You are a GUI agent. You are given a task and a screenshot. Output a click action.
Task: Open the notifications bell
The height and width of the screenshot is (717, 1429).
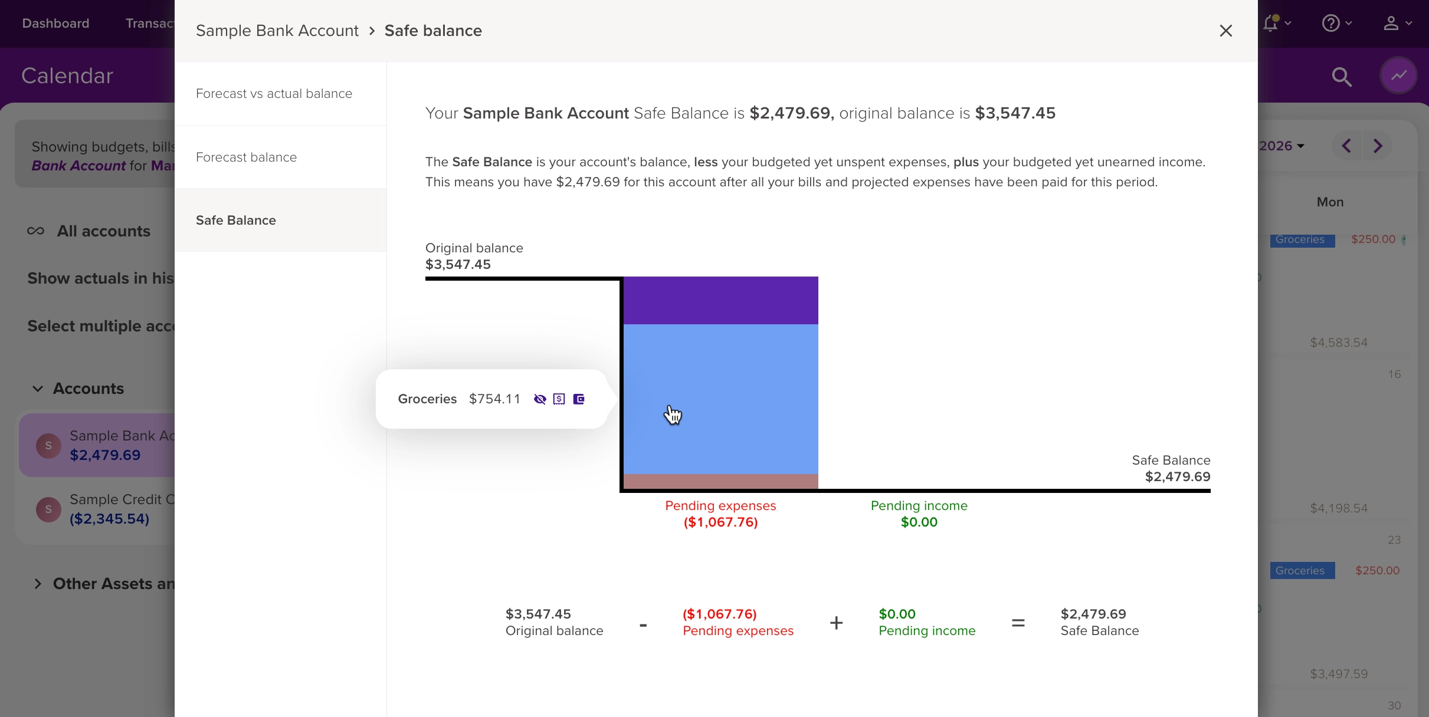tap(1270, 23)
